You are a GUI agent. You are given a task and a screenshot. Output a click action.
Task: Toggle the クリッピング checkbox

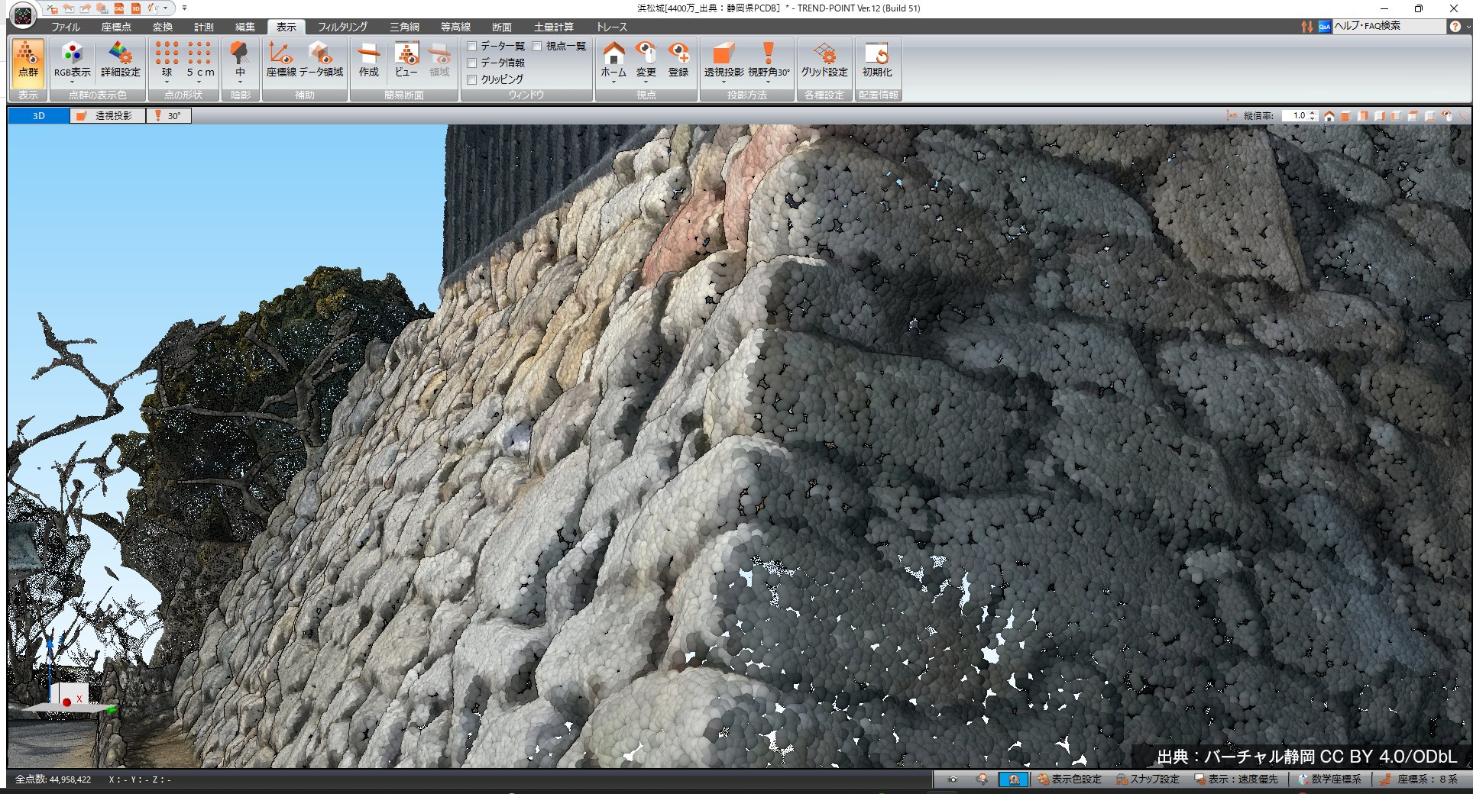(472, 79)
